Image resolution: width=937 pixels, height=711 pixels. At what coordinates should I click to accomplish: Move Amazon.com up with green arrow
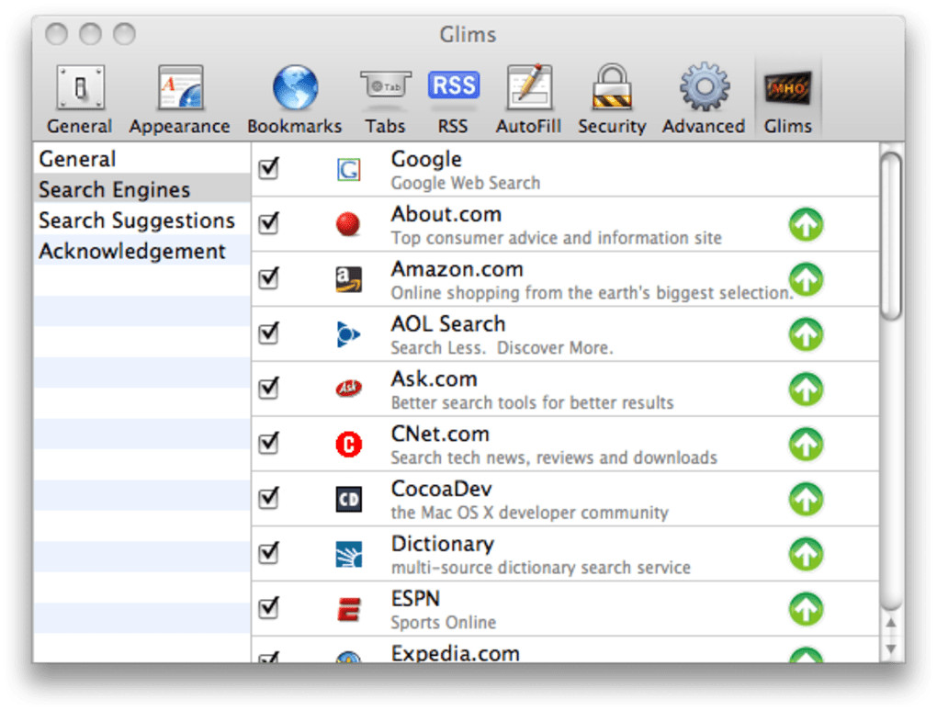807,279
